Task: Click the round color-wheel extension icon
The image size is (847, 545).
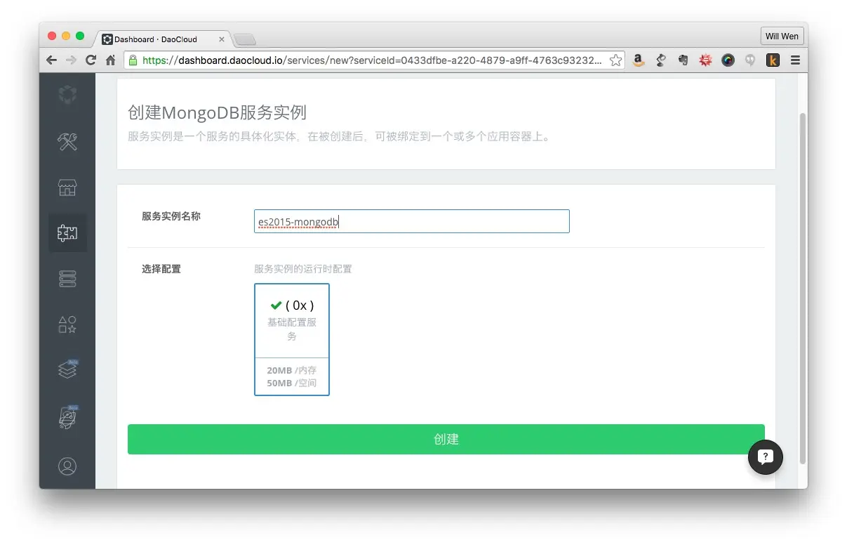Action: [728, 60]
